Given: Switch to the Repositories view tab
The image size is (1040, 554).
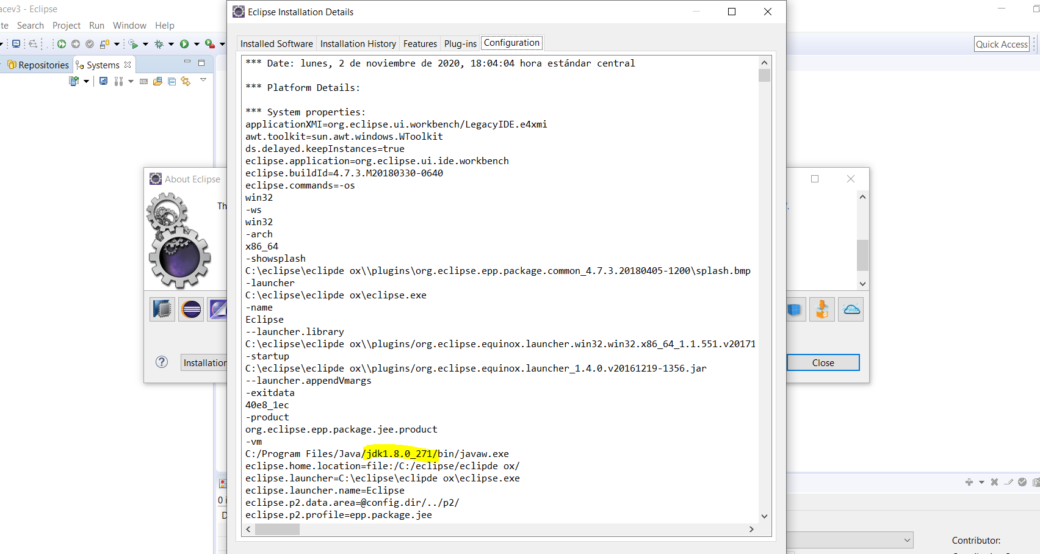Looking at the screenshot, I should (38, 65).
